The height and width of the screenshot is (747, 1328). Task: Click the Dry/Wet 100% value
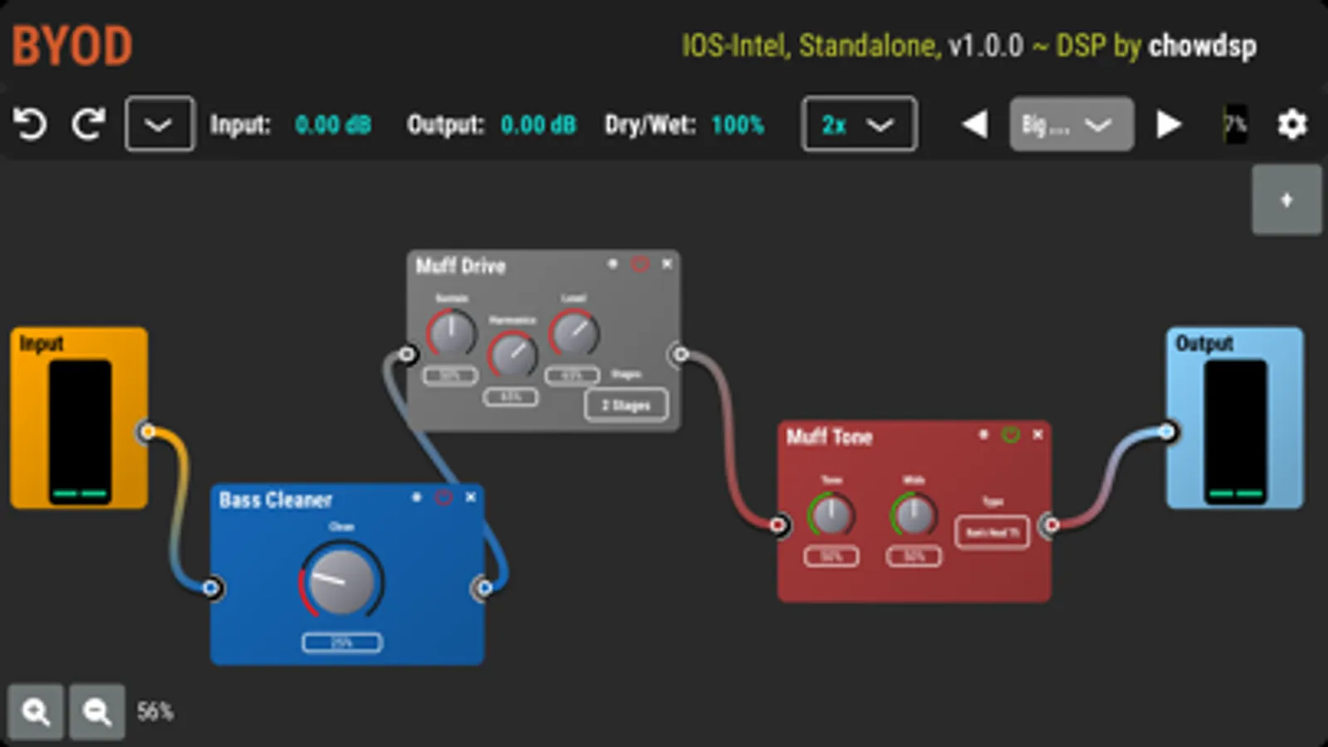(738, 124)
